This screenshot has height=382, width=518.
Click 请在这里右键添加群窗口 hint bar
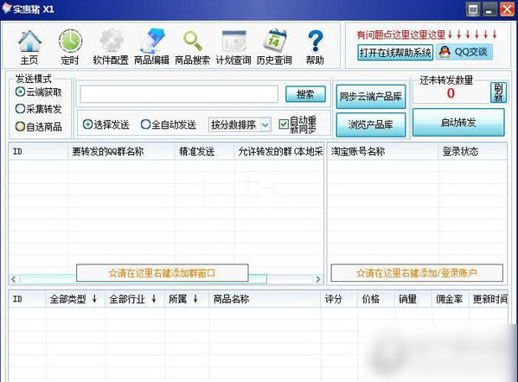[x=163, y=273]
